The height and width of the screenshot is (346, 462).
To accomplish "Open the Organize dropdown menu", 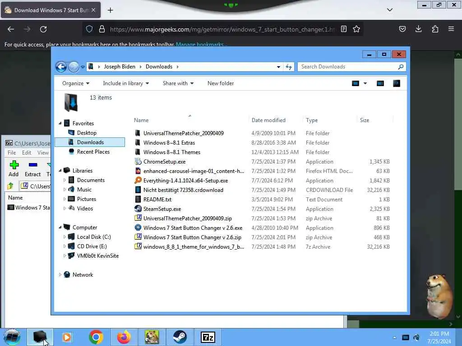I will [76, 83].
